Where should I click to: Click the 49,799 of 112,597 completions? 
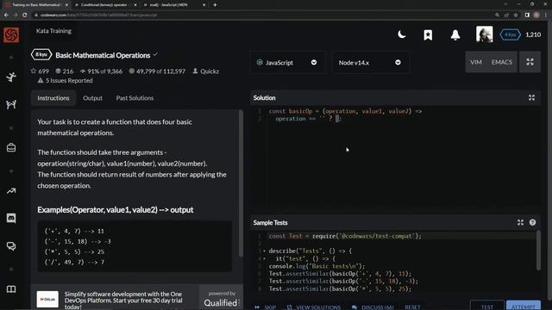pyautogui.click(x=157, y=71)
